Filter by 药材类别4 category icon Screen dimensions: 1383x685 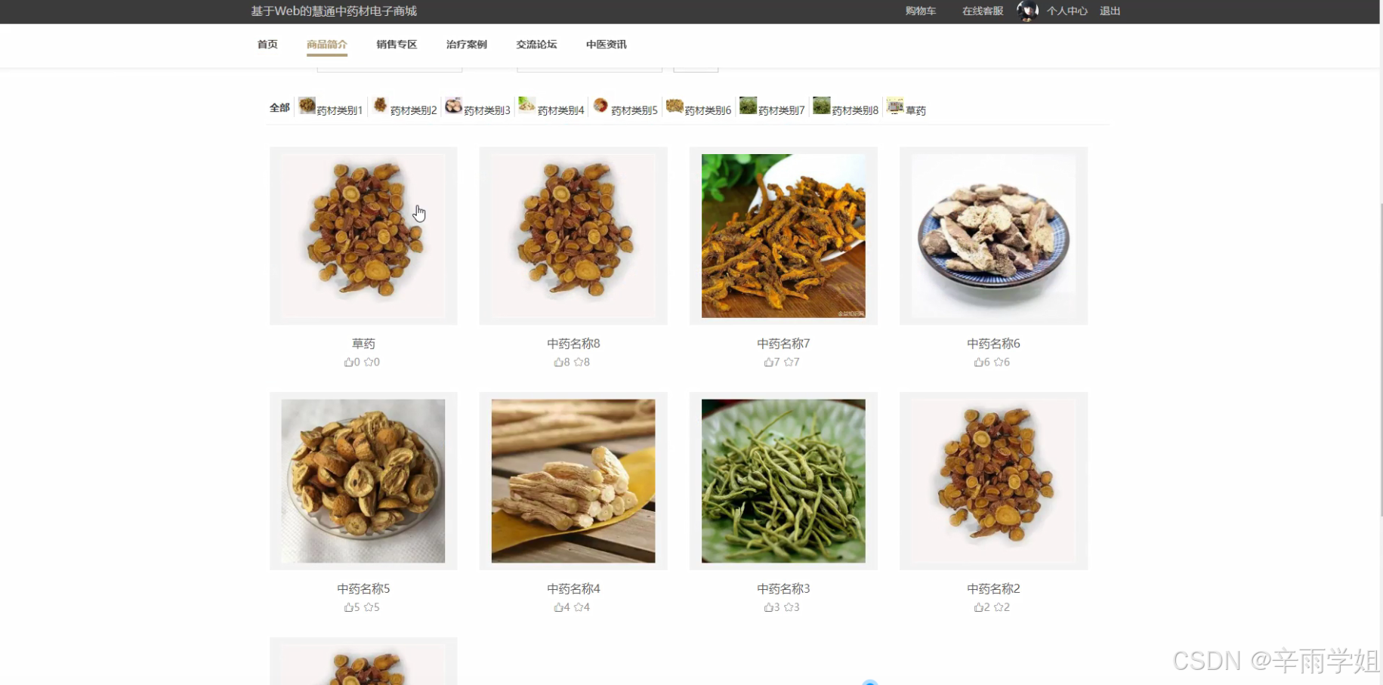(x=526, y=106)
